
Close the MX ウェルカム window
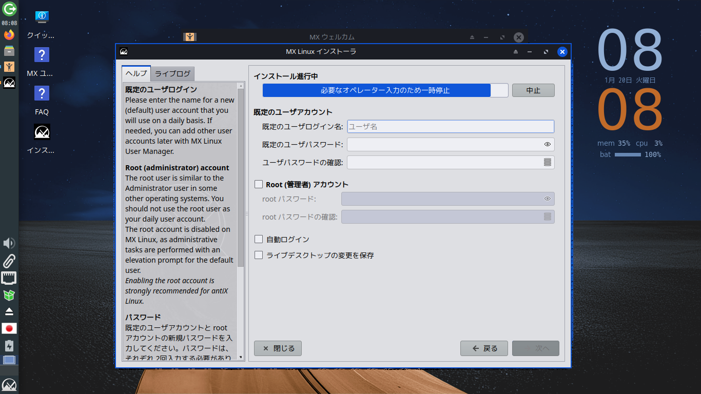click(x=519, y=37)
